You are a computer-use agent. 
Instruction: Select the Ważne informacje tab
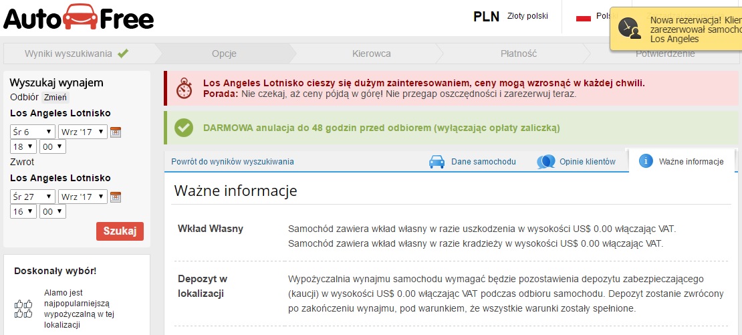click(x=682, y=161)
